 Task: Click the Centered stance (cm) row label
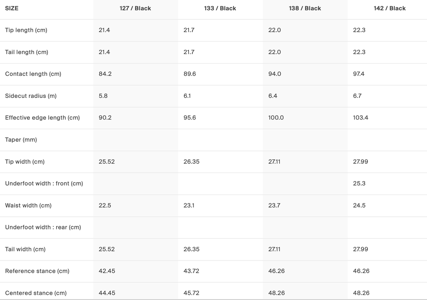[x=36, y=293]
